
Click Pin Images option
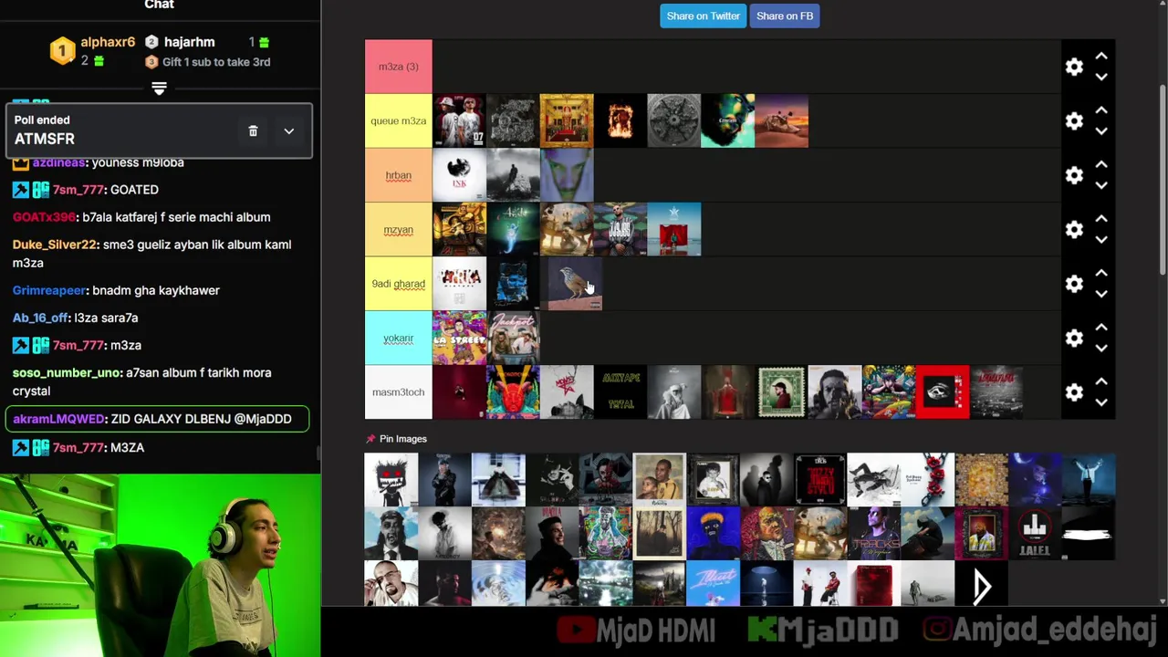click(396, 439)
